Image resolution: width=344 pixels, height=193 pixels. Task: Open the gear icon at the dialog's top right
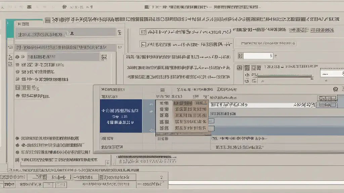336,89
